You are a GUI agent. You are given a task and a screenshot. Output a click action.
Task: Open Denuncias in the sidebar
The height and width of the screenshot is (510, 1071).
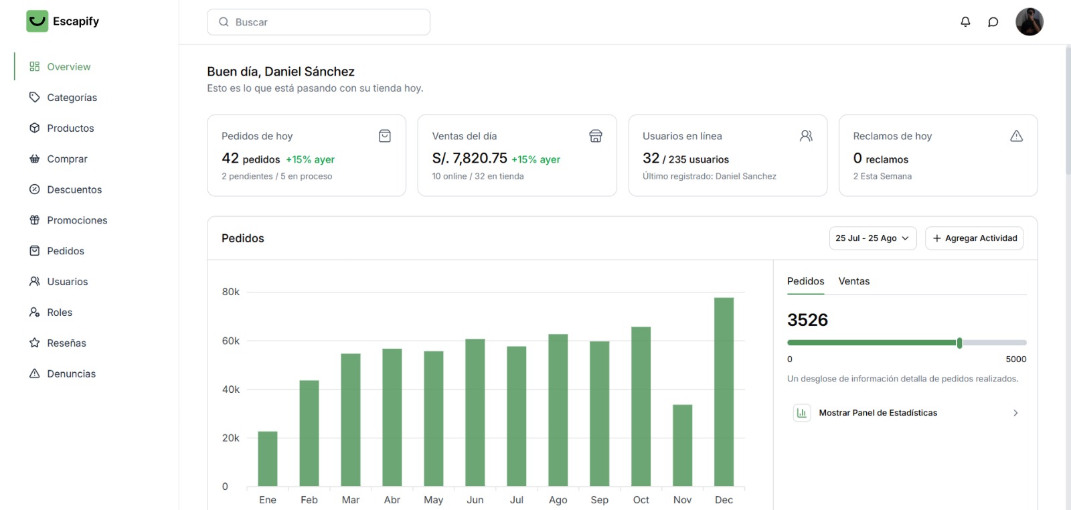pyautogui.click(x=71, y=373)
